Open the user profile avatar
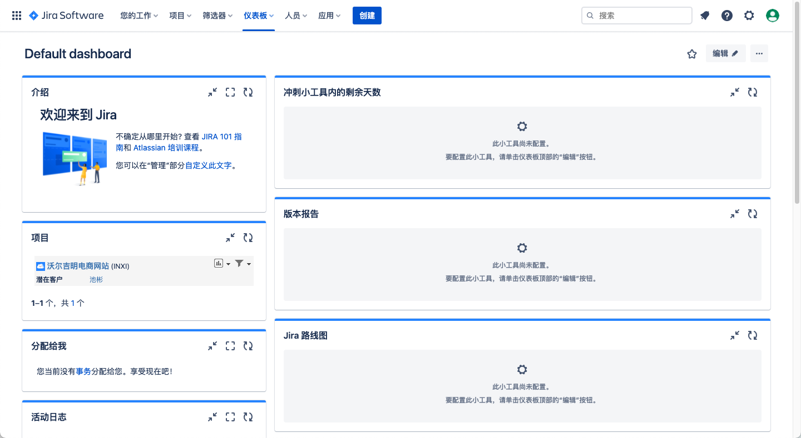The image size is (801, 438). [x=773, y=16]
